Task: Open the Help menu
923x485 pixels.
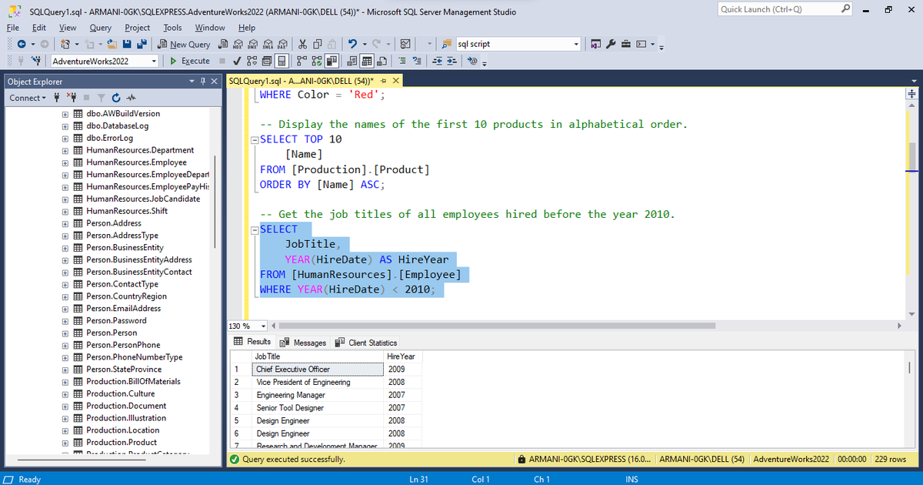Action: click(247, 27)
